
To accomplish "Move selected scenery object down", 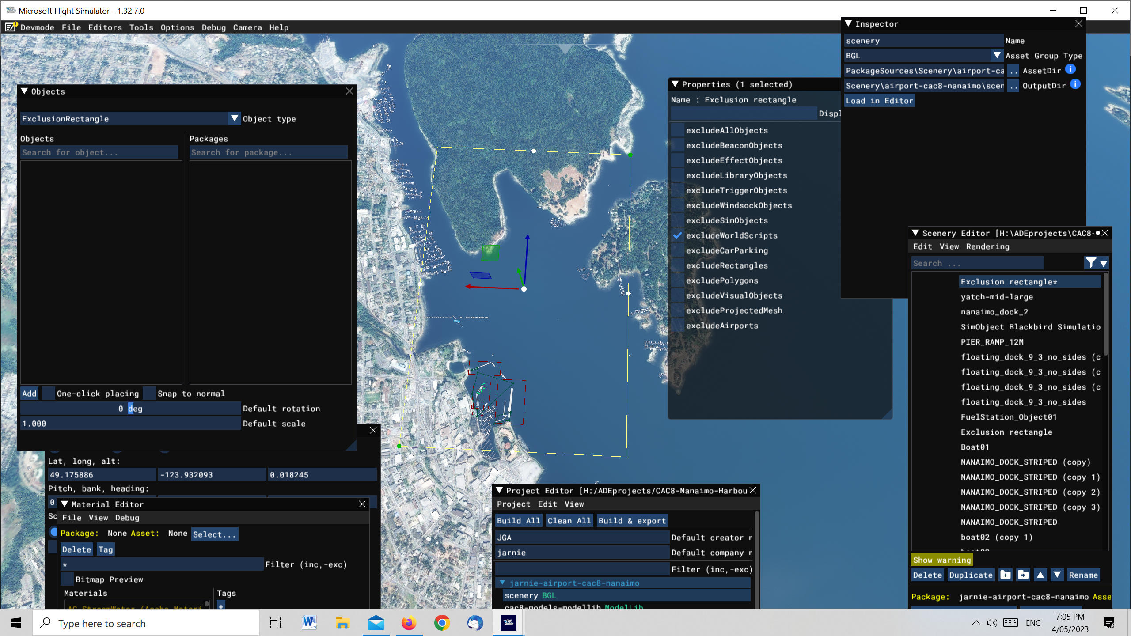I will 1057,575.
